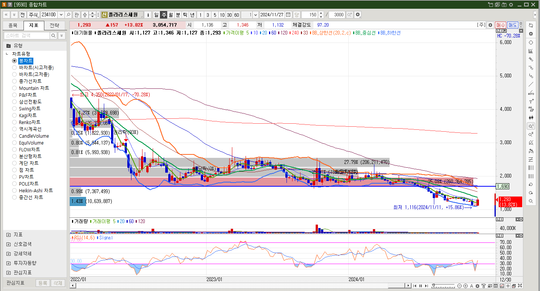The width and height of the screenshot is (540, 291).
Task: Click the highlighted magnifier info tool
Action: [531, 126]
